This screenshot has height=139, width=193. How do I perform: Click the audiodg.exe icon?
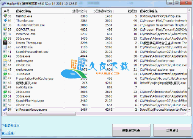tap(5, 87)
